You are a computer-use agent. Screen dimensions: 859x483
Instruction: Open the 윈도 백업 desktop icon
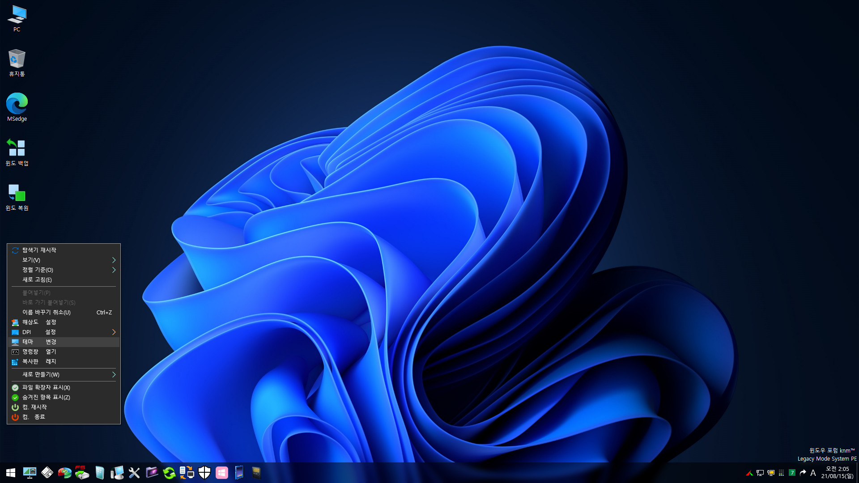(x=17, y=152)
